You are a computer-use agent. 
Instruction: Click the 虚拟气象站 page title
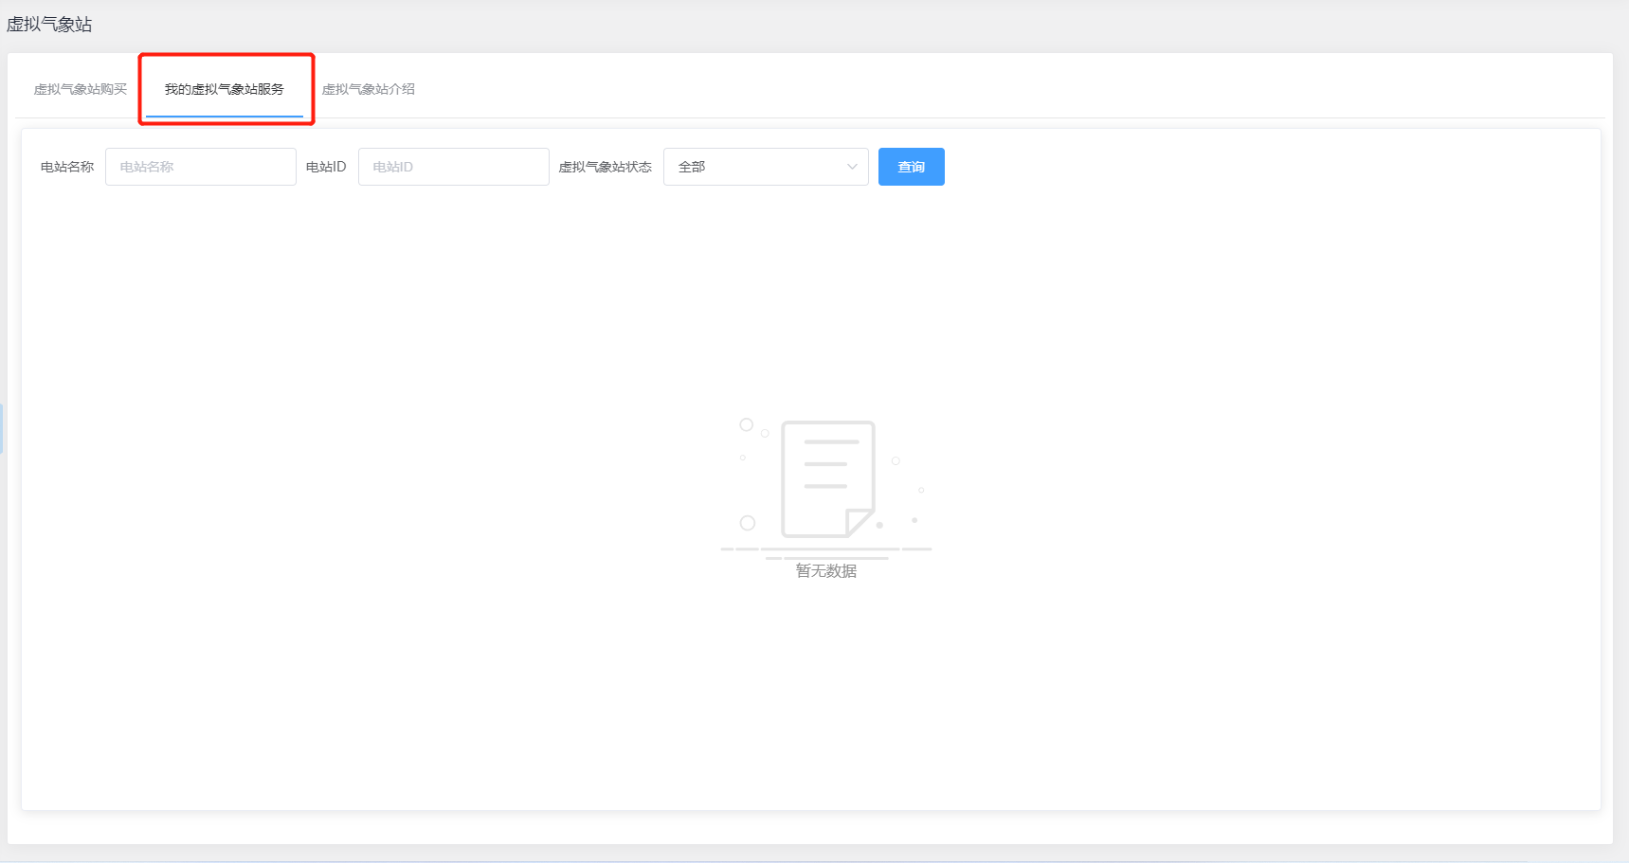click(x=49, y=25)
